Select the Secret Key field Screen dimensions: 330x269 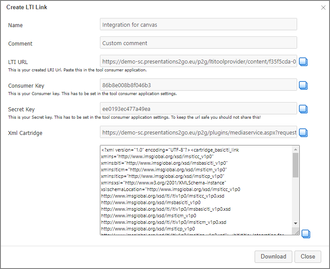tap(199, 108)
